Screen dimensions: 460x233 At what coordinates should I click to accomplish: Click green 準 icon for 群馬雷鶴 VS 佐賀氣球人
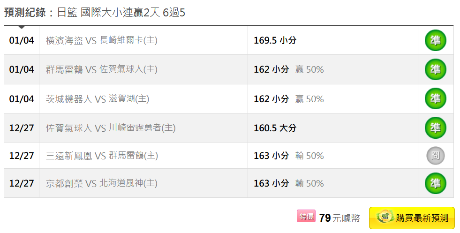point(435,69)
